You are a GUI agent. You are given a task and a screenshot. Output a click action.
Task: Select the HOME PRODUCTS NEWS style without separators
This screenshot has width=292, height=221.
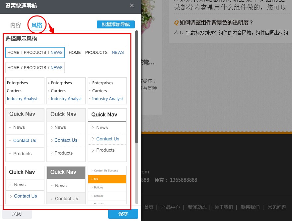coord(97,52)
